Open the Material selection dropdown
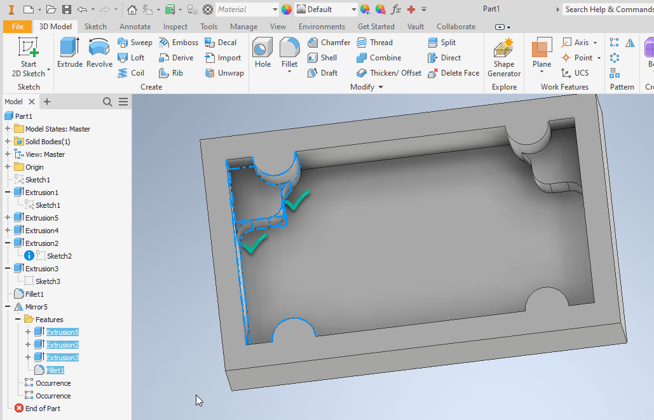 [247, 9]
